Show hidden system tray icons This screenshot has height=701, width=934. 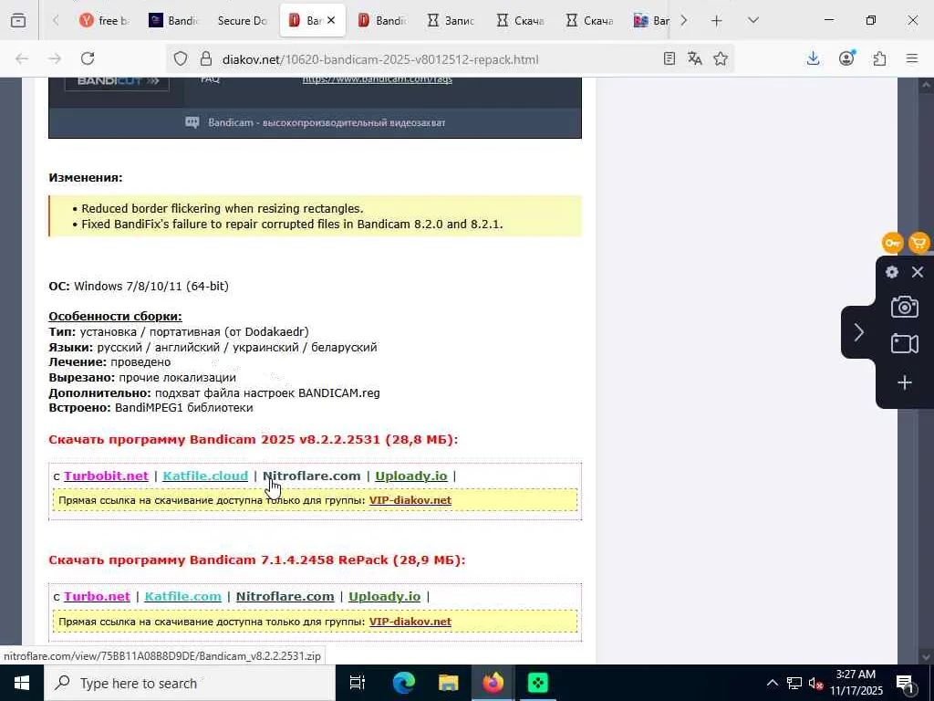[x=772, y=683]
